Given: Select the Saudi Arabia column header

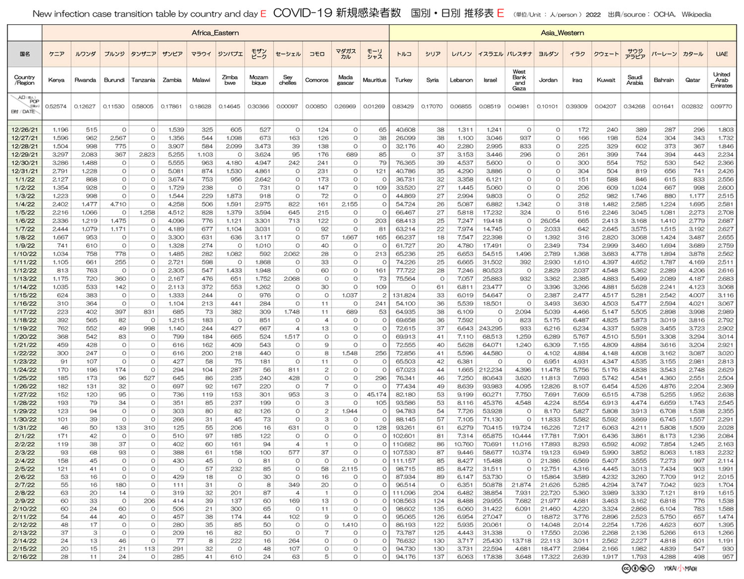Looking at the screenshot, I should (635, 80).
